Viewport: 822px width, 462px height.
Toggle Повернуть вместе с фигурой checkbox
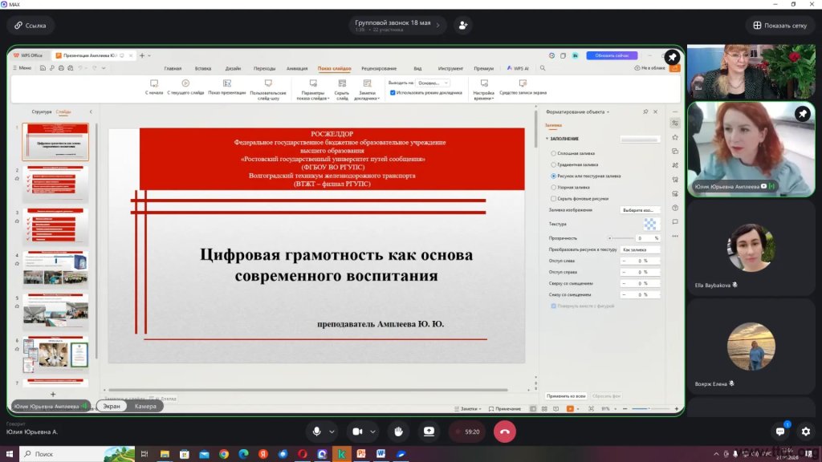tap(554, 306)
